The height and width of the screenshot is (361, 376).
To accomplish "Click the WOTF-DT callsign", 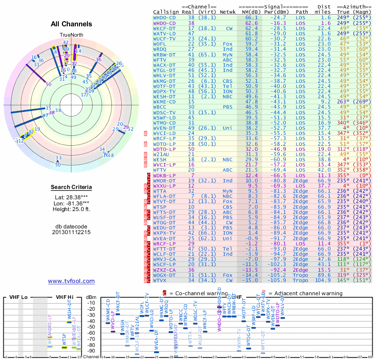I will pyautogui.click(x=164, y=86).
